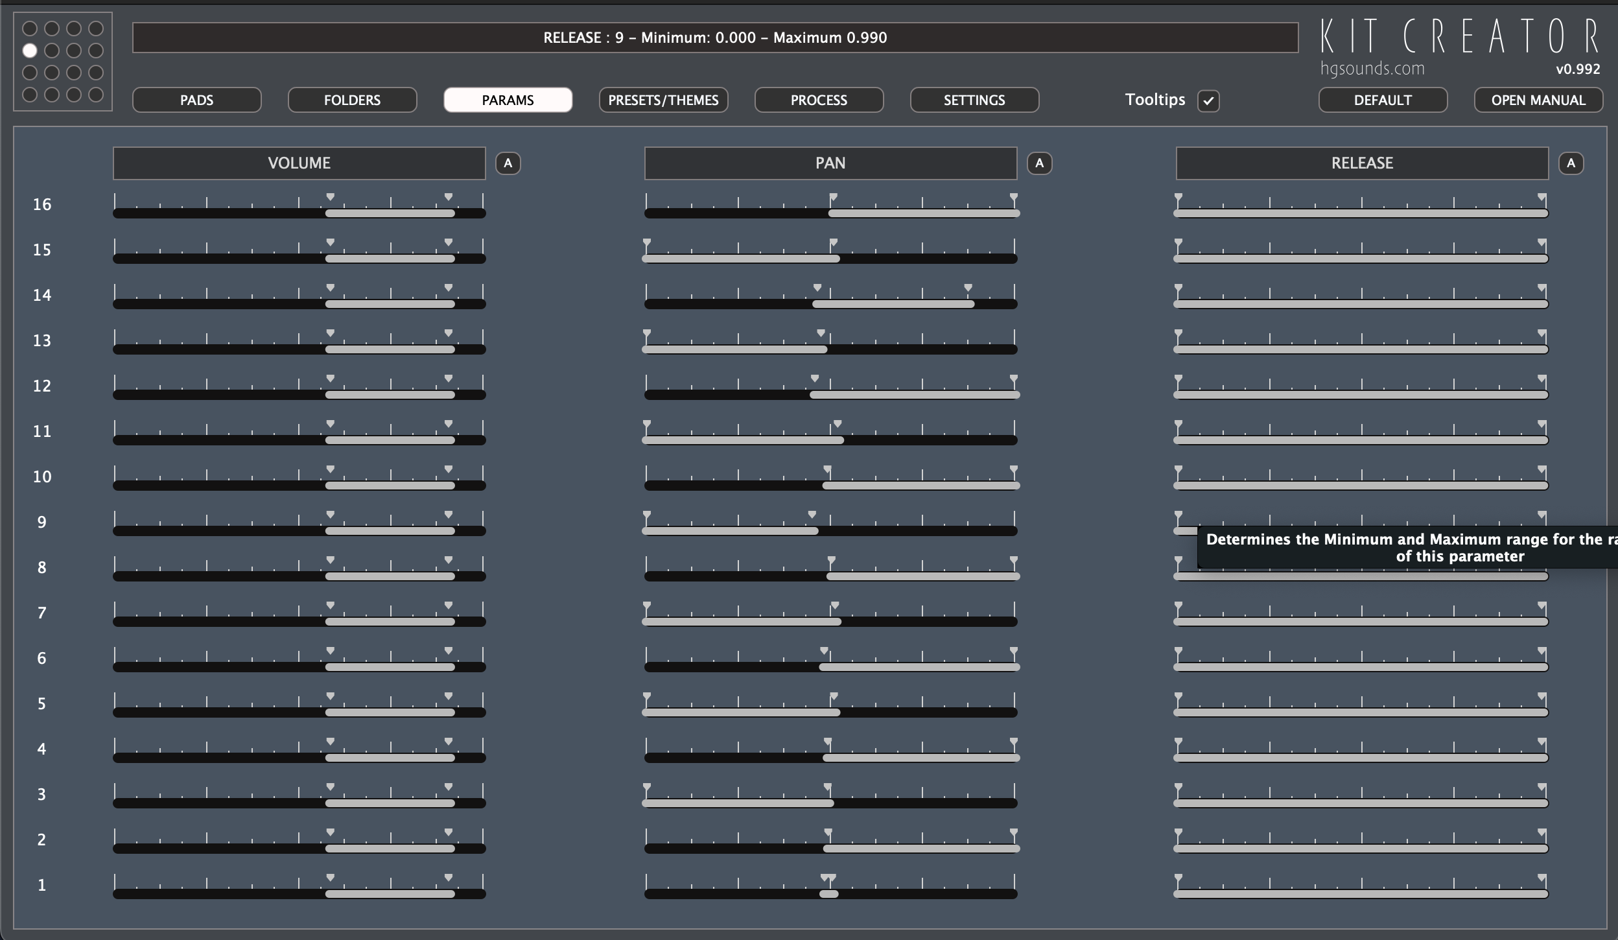The width and height of the screenshot is (1618, 940).
Task: Open the FOLDERS tab
Action: [x=352, y=100]
